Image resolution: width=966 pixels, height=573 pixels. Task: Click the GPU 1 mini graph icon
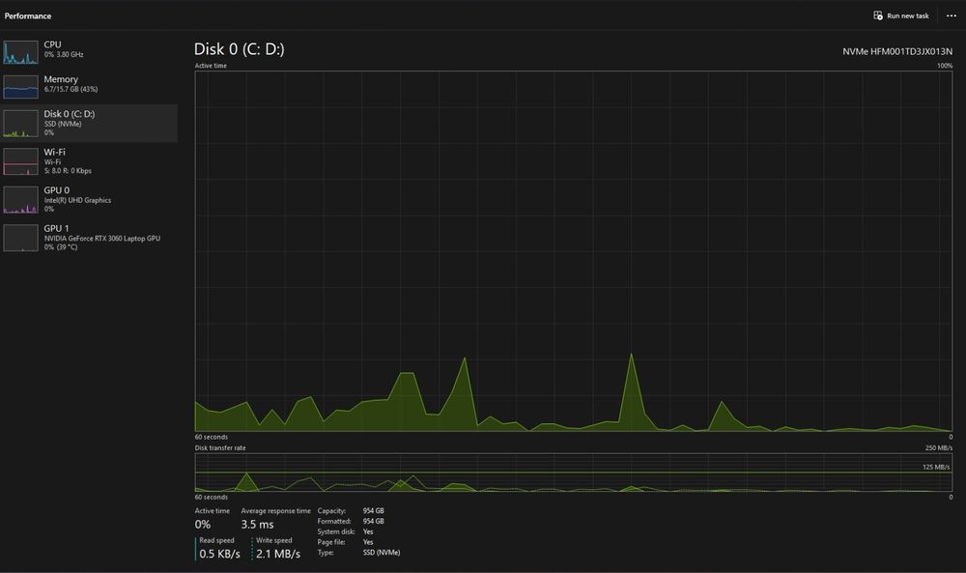(x=20, y=238)
